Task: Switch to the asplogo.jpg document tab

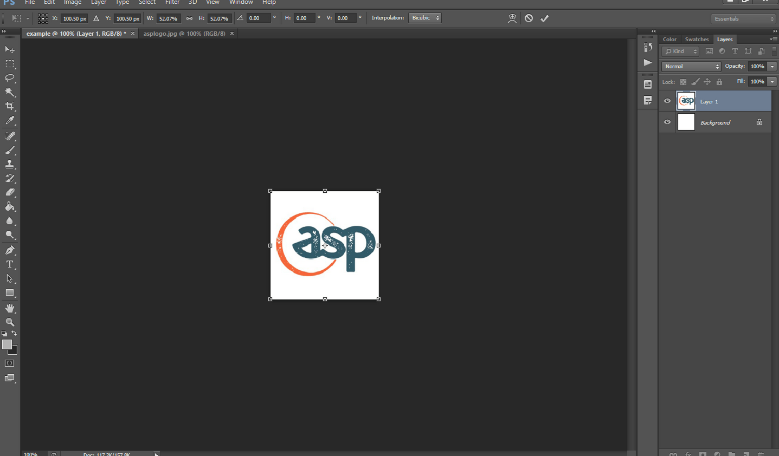Action: 184,34
